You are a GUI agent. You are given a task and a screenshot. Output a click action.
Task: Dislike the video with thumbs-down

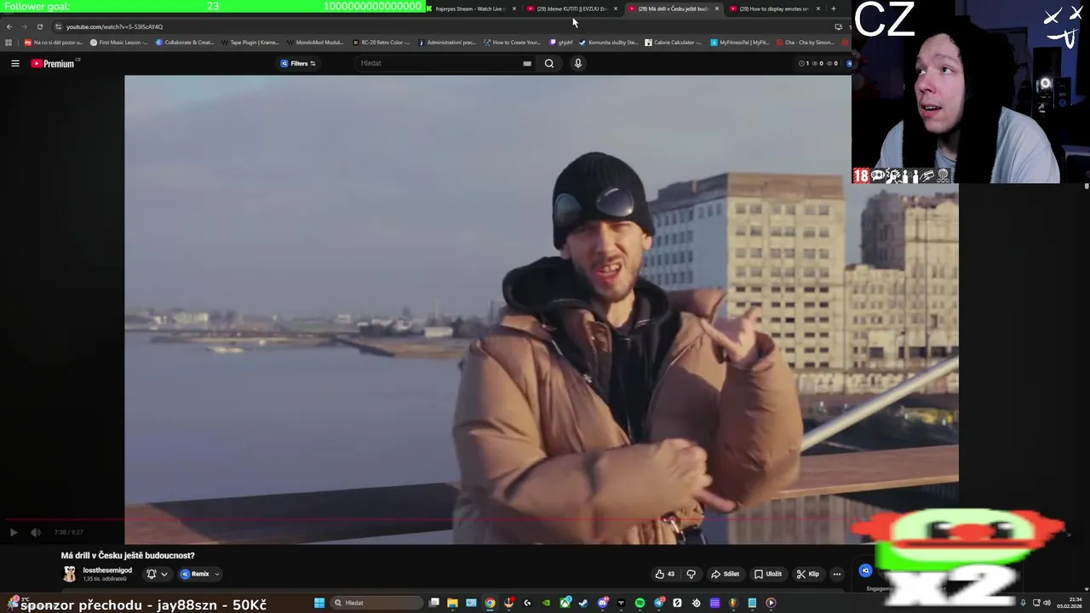pos(691,574)
